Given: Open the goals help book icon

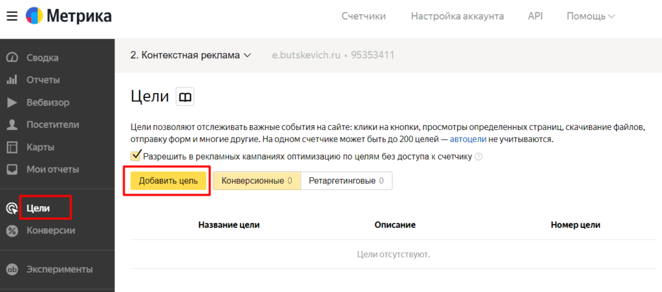Looking at the screenshot, I should (185, 97).
